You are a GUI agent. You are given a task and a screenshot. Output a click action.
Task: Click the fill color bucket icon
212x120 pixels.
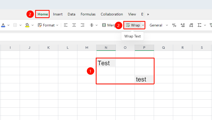pyautogui.click(x=27, y=25)
